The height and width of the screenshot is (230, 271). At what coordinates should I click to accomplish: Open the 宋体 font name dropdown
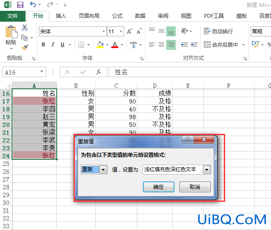pos(103,31)
